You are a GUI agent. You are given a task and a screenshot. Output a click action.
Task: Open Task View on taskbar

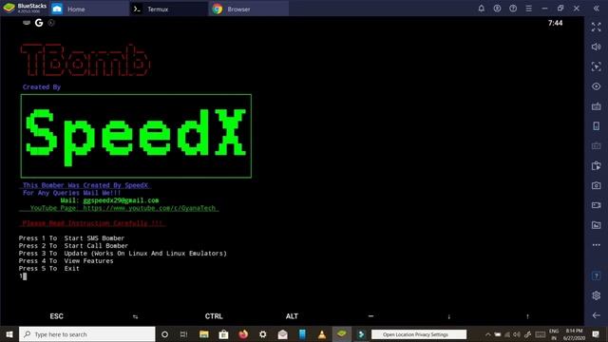pos(183,333)
